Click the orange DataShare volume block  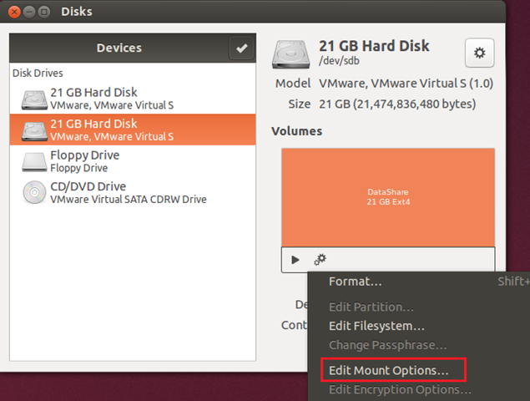[x=387, y=197]
